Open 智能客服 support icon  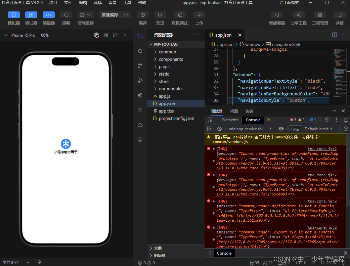click(x=277, y=15)
